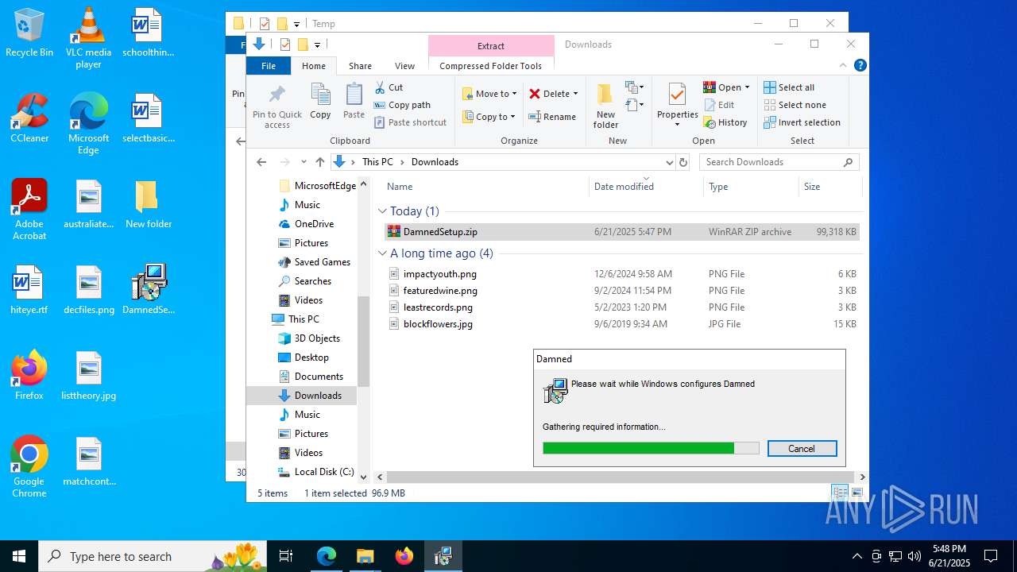
Task: Switch to large thumbnails view icon
Action: coord(857,493)
